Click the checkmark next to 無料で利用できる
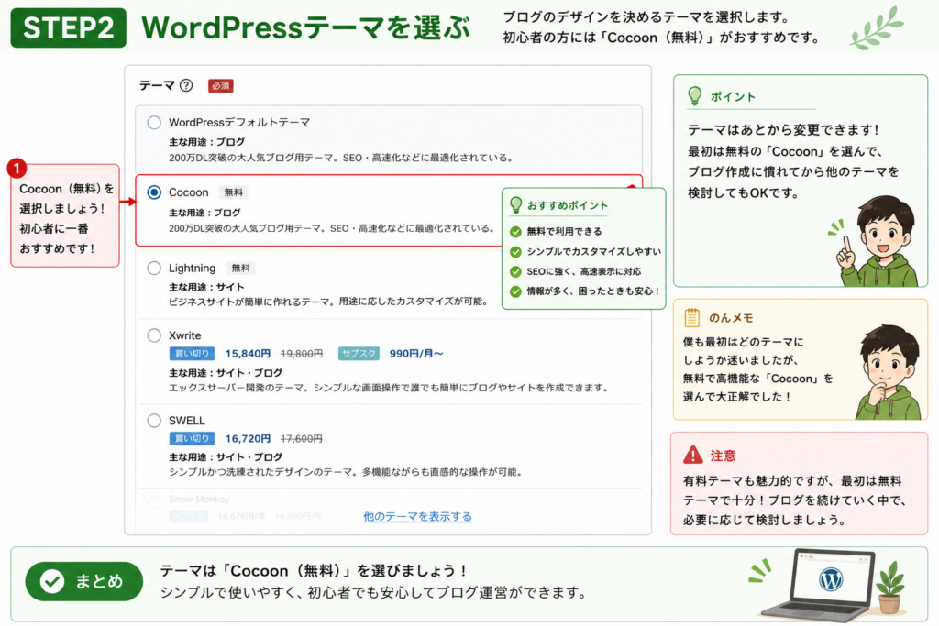The height and width of the screenshot is (626, 939). [515, 232]
